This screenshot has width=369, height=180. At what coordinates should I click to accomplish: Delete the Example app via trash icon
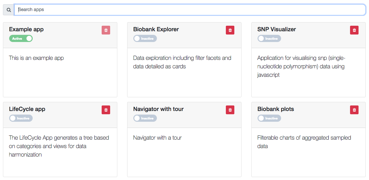click(106, 30)
